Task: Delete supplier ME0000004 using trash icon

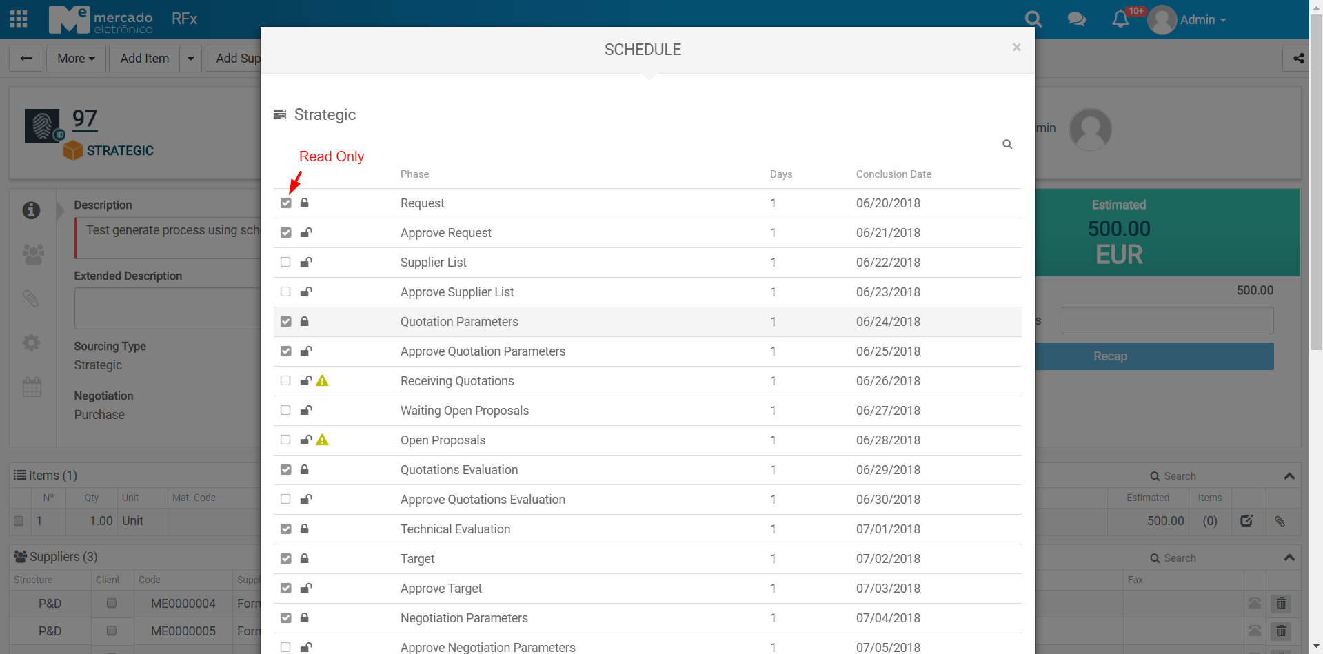Action: [1281, 603]
